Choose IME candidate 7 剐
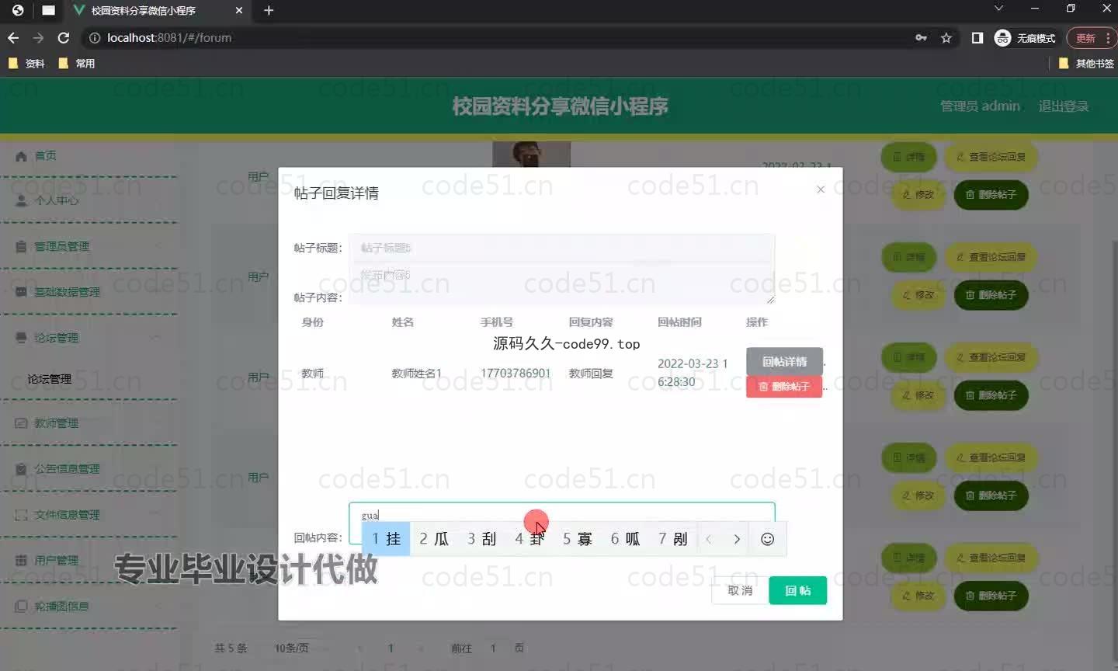The width and height of the screenshot is (1118, 671). 672,539
